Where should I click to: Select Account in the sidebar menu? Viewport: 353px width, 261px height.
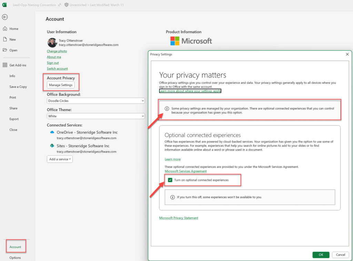(x=15, y=247)
